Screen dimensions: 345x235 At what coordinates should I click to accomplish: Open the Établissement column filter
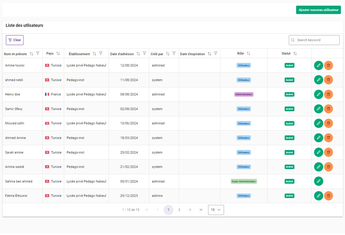[x=101, y=54]
